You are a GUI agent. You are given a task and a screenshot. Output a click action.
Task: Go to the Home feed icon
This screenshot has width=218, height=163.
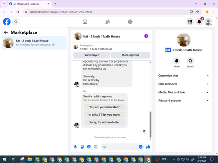tap(85, 22)
